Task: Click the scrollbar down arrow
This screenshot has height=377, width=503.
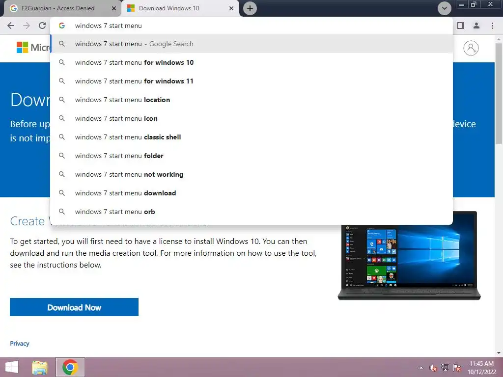Action: pyautogui.click(x=499, y=353)
